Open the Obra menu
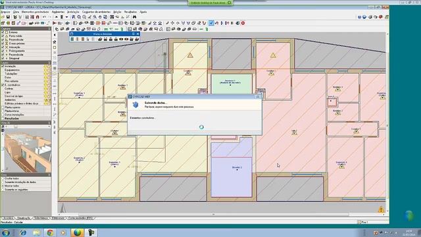 pyautogui.click(x=16, y=12)
